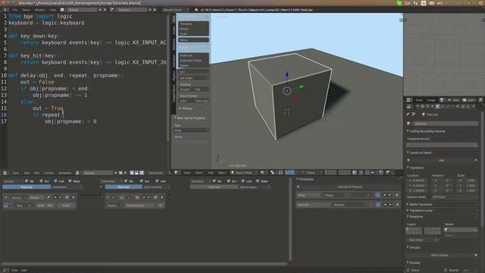This screenshot has width=485, height=273.
Task: Collapse the Culling Bounding Volume panel
Action: [x=427, y=131]
